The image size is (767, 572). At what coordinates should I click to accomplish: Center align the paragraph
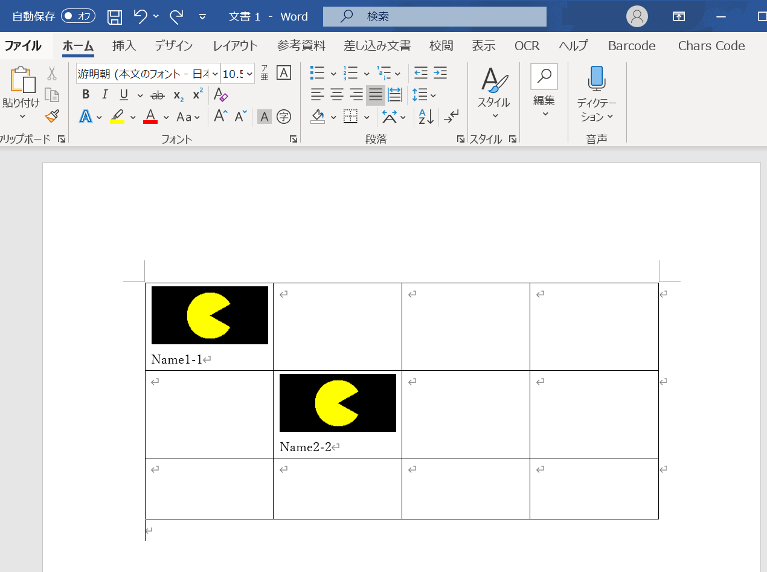pyautogui.click(x=336, y=95)
